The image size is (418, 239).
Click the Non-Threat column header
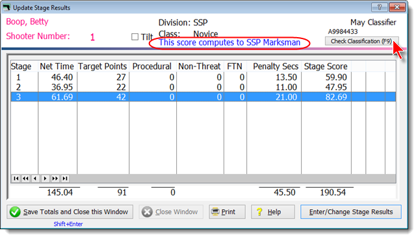[x=200, y=66]
